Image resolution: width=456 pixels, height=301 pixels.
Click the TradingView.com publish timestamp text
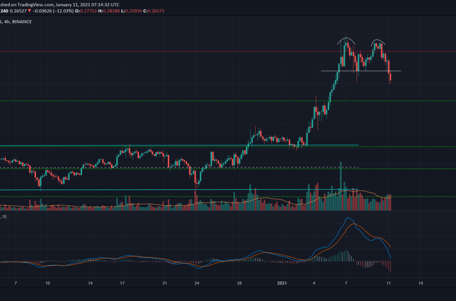[60, 5]
